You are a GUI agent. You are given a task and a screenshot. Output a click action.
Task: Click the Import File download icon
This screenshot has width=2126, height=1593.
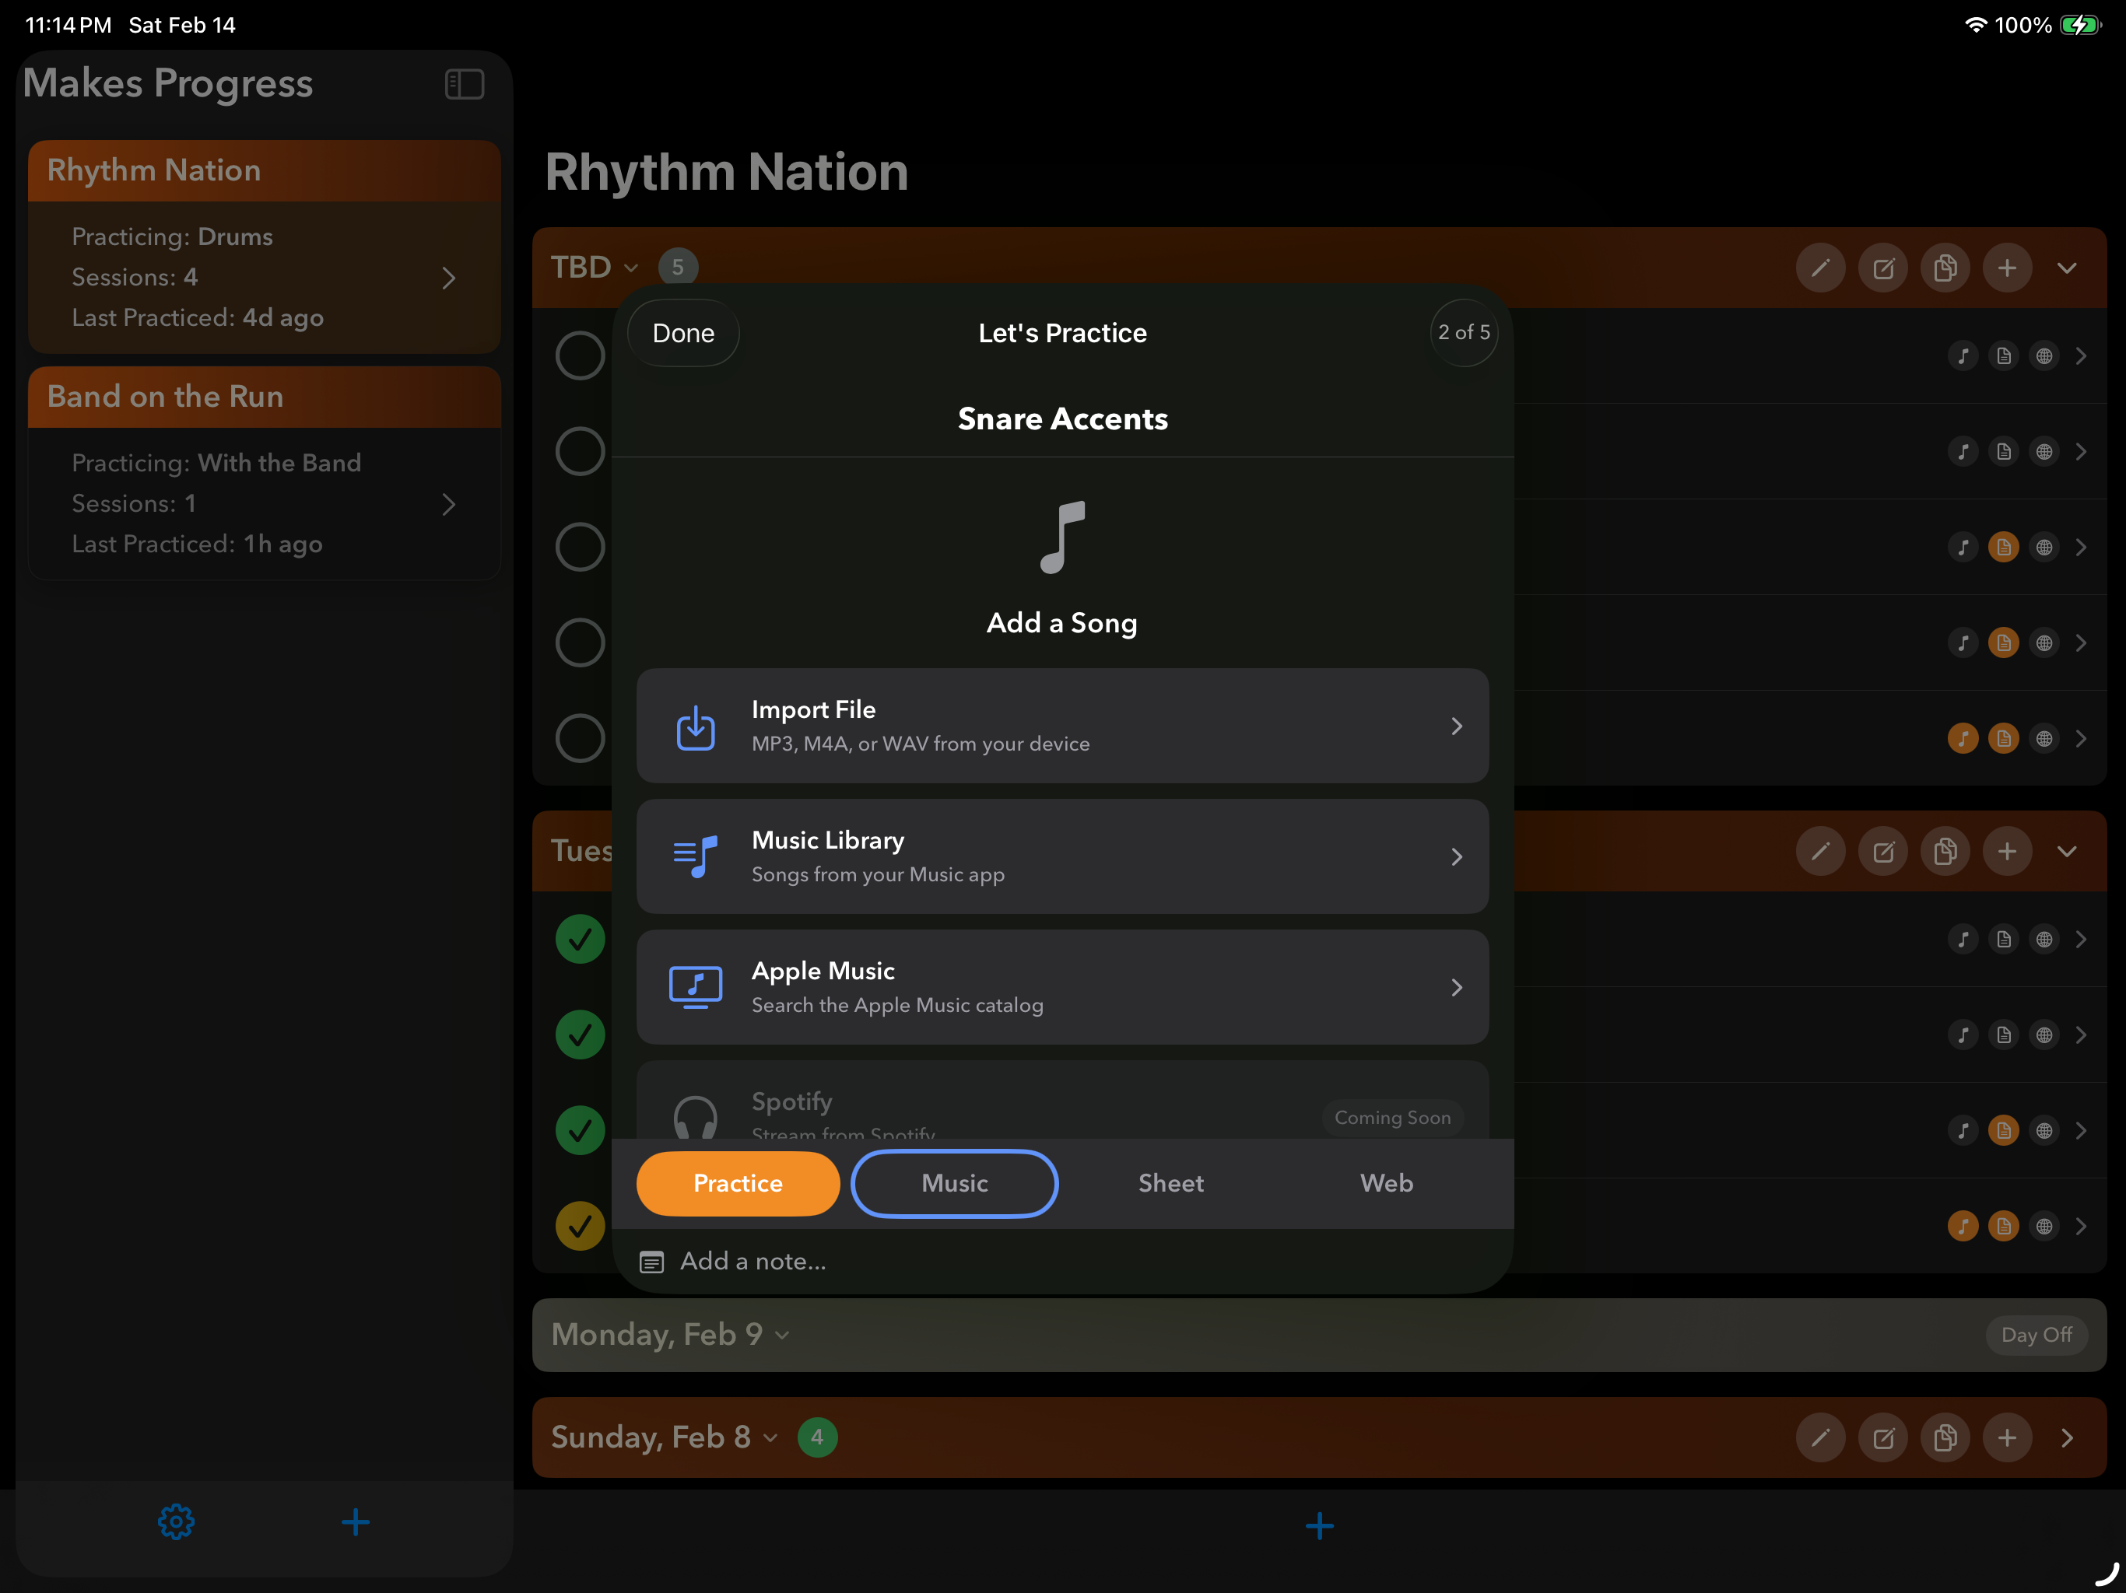(695, 726)
